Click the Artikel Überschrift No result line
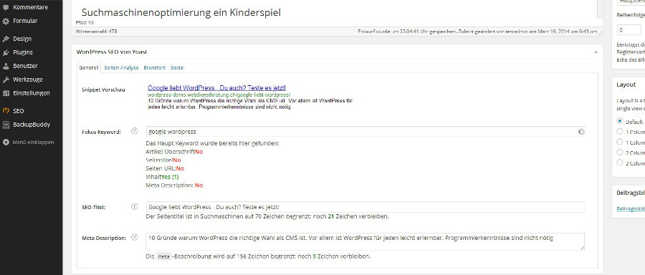The height and width of the screenshot is (275, 645). [174, 152]
